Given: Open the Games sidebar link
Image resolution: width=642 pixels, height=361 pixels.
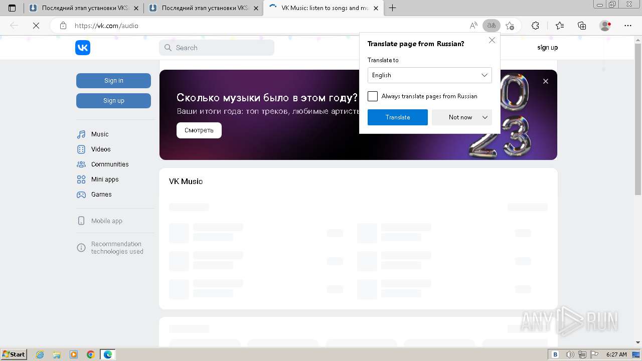Looking at the screenshot, I should (x=101, y=195).
